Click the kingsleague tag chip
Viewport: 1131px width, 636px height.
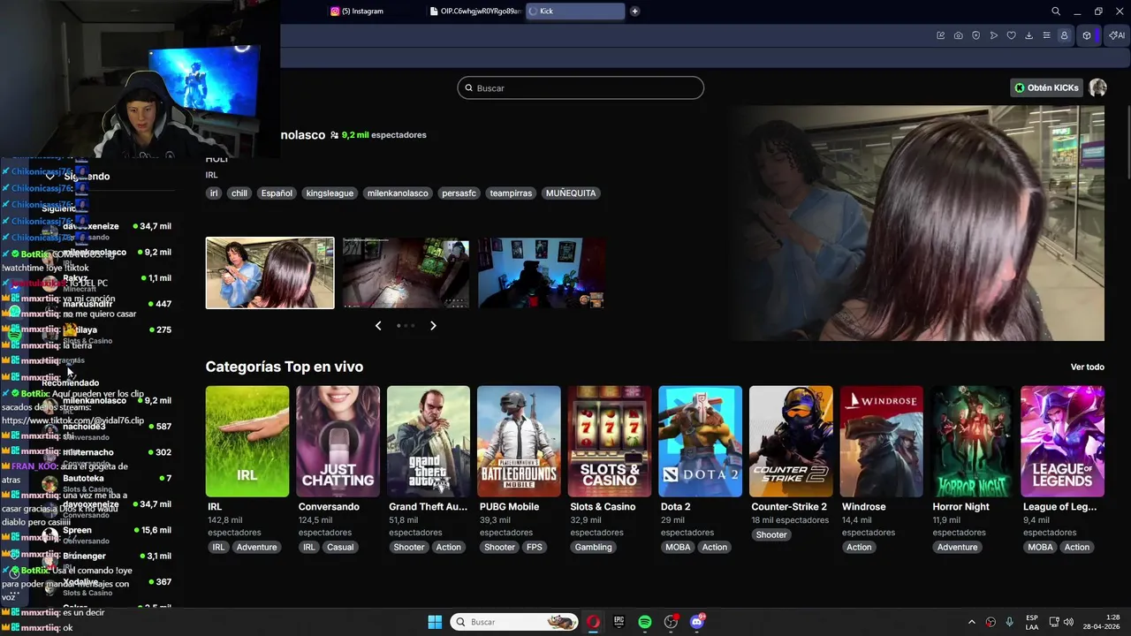click(x=330, y=193)
